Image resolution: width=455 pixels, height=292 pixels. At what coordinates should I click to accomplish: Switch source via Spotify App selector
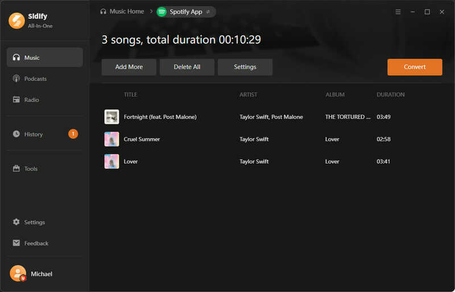coord(186,12)
